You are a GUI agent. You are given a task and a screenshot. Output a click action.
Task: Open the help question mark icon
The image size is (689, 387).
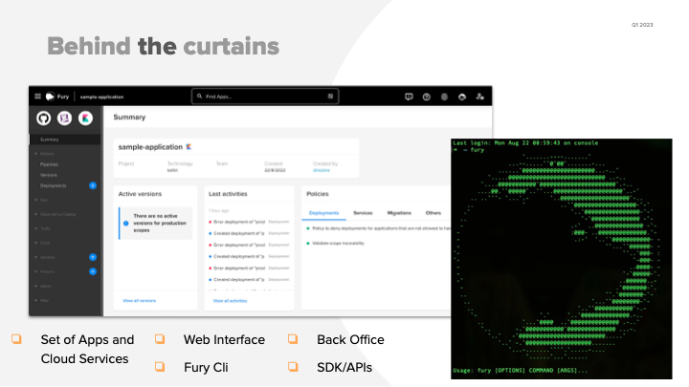426,97
